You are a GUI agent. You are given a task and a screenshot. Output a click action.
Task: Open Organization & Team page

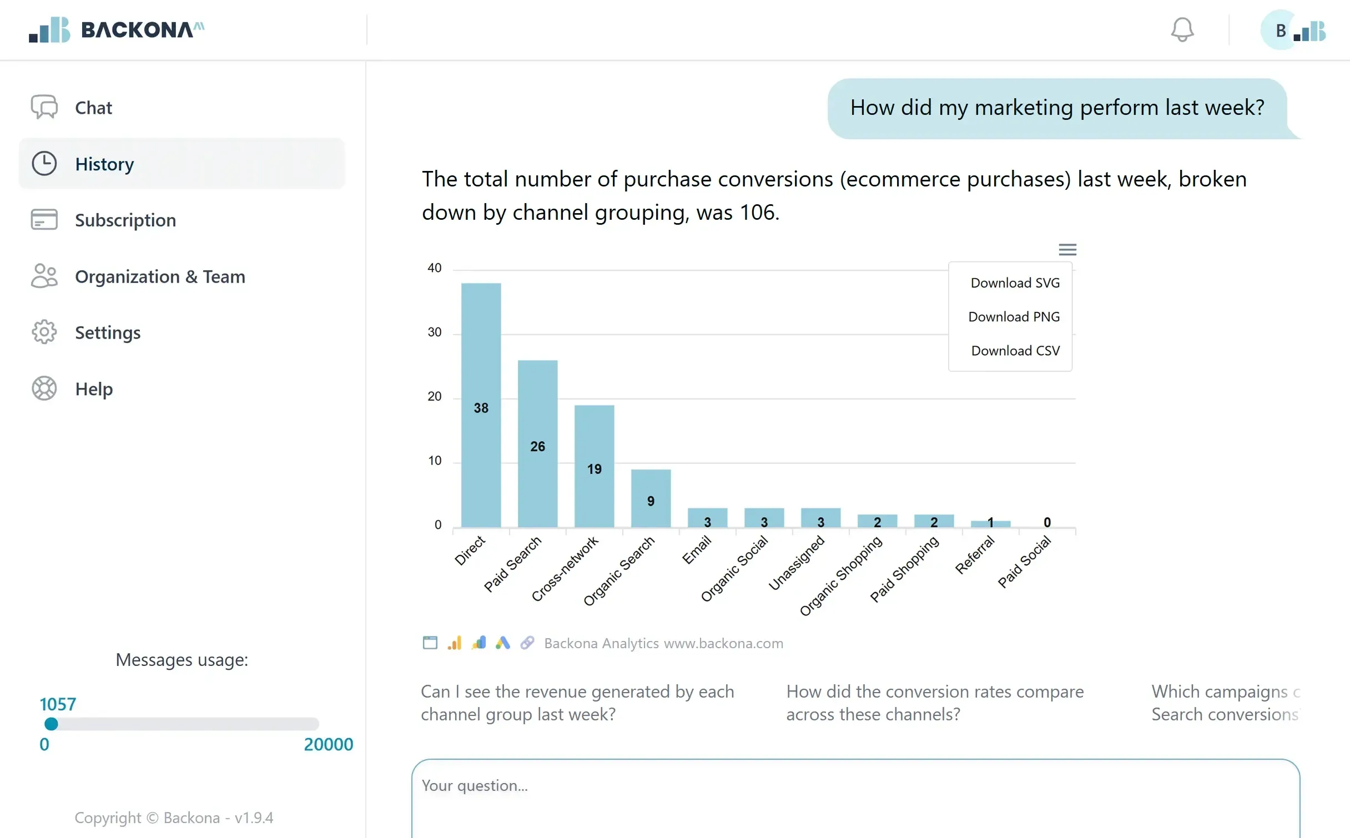pos(160,276)
